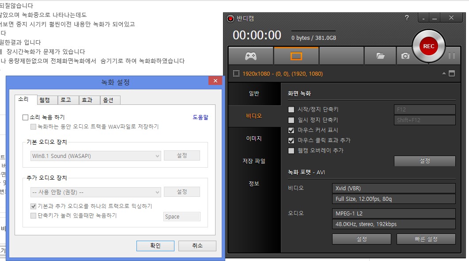
Task: Select the screen recording rectangle mode icon
Action: (296, 56)
